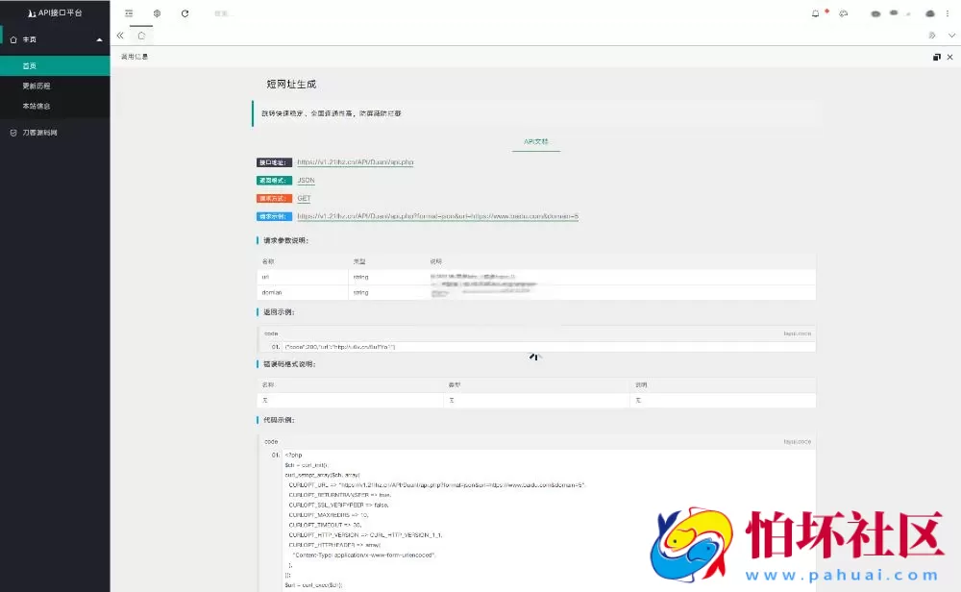Click the globe icon in top toolbar
961x592 pixels.
(x=157, y=13)
